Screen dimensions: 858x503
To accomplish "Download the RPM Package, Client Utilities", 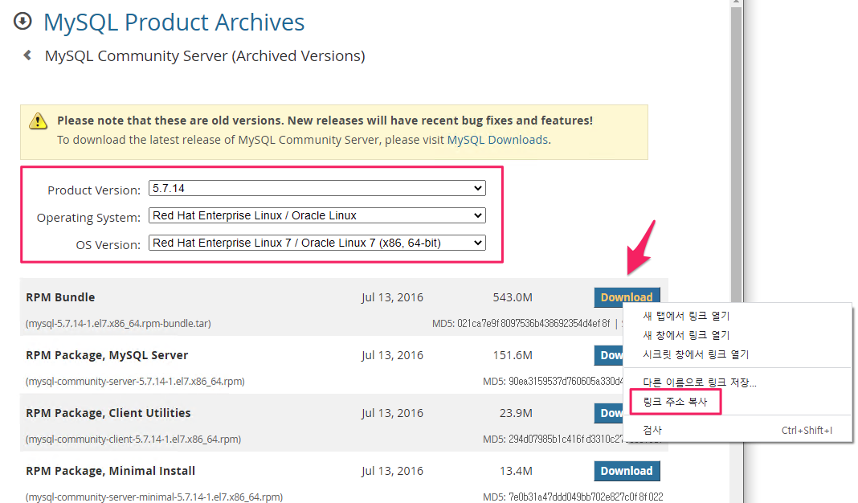I will pyautogui.click(x=608, y=413).
